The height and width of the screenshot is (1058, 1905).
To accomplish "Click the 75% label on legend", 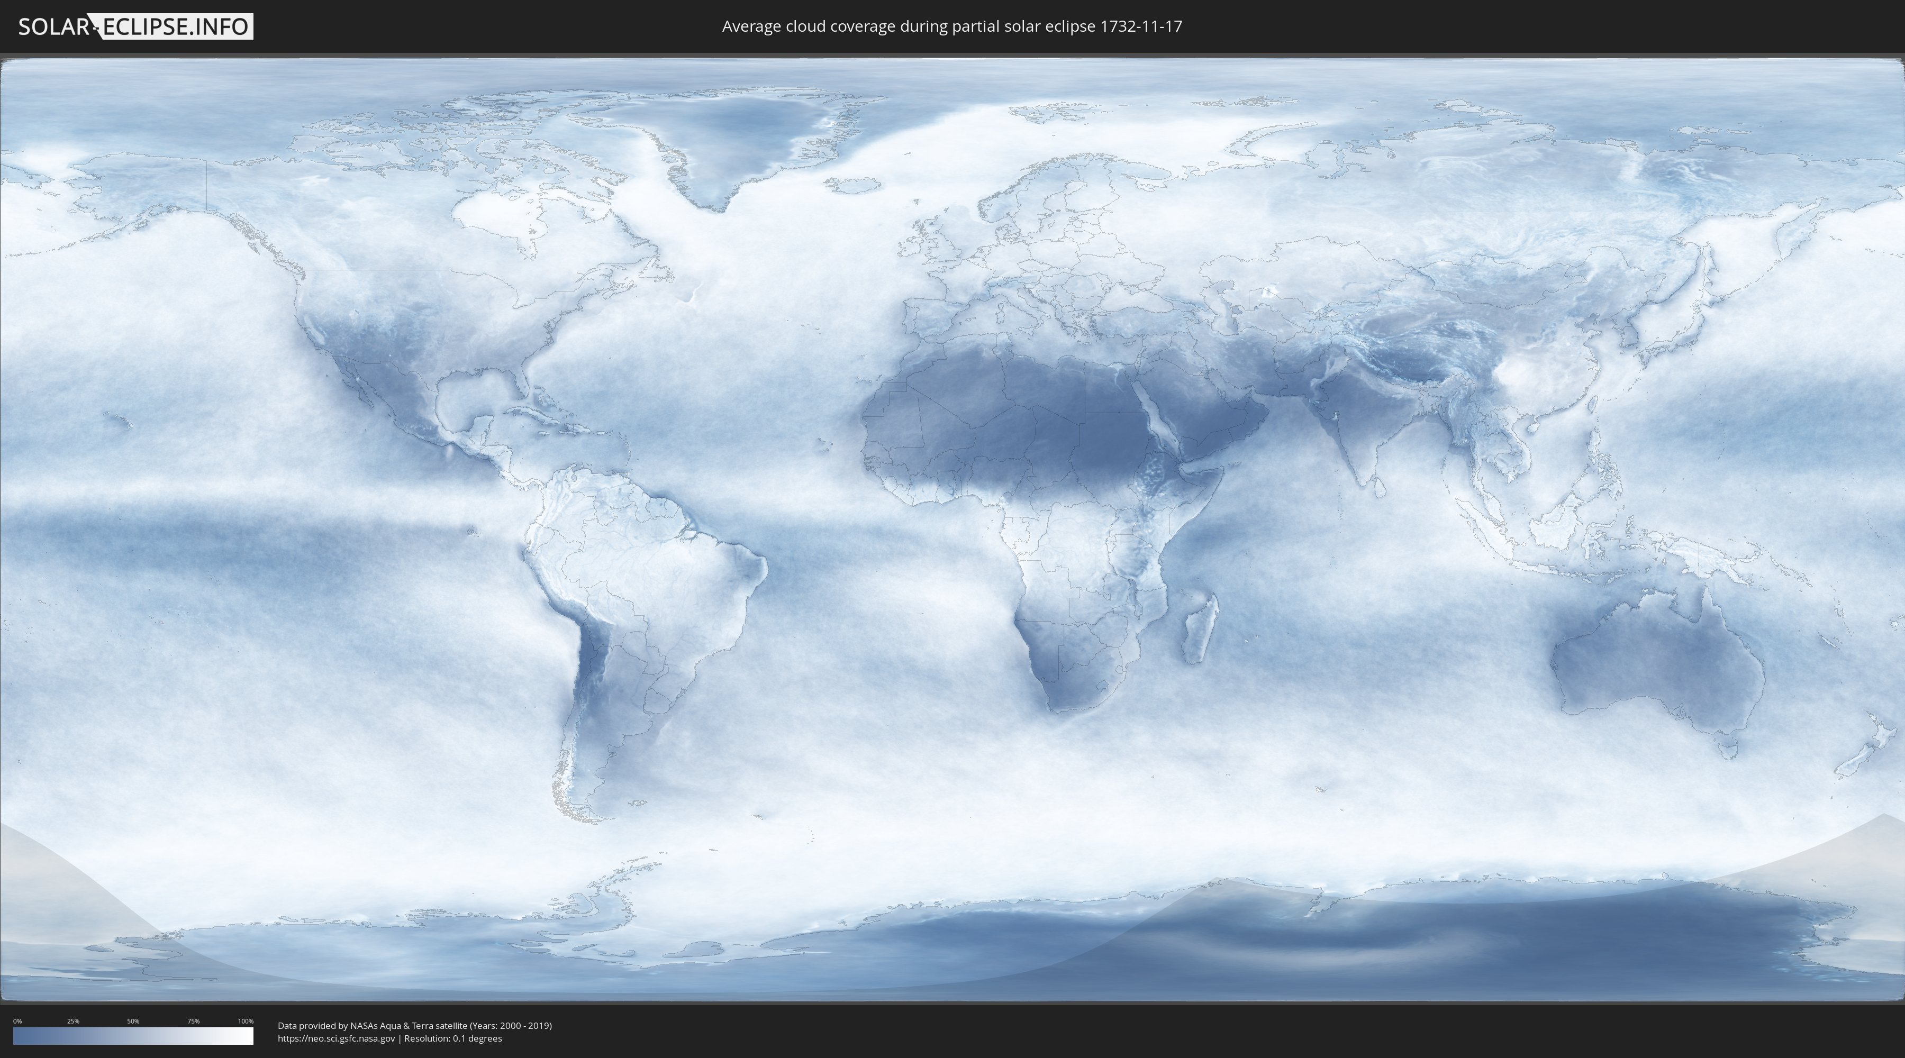I will (x=193, y=1021).
